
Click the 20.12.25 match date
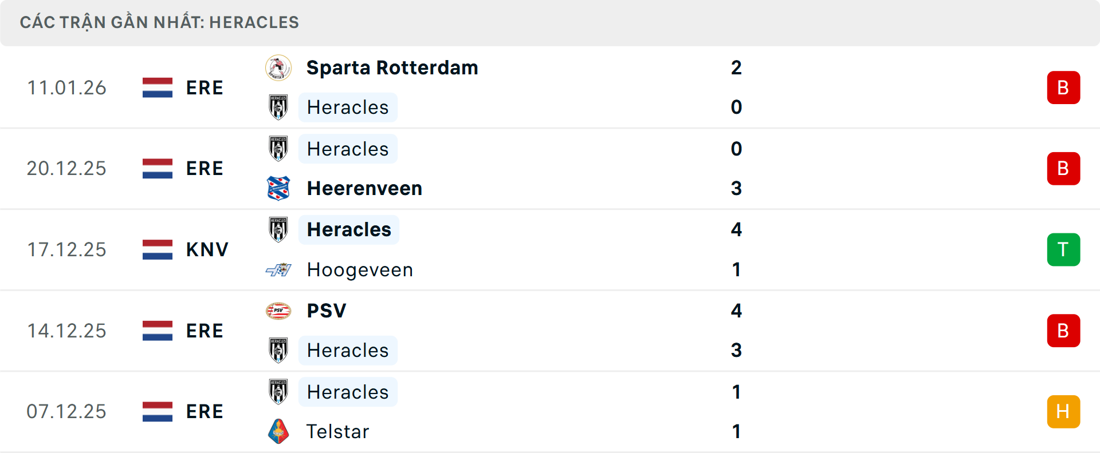click(66, 168)
